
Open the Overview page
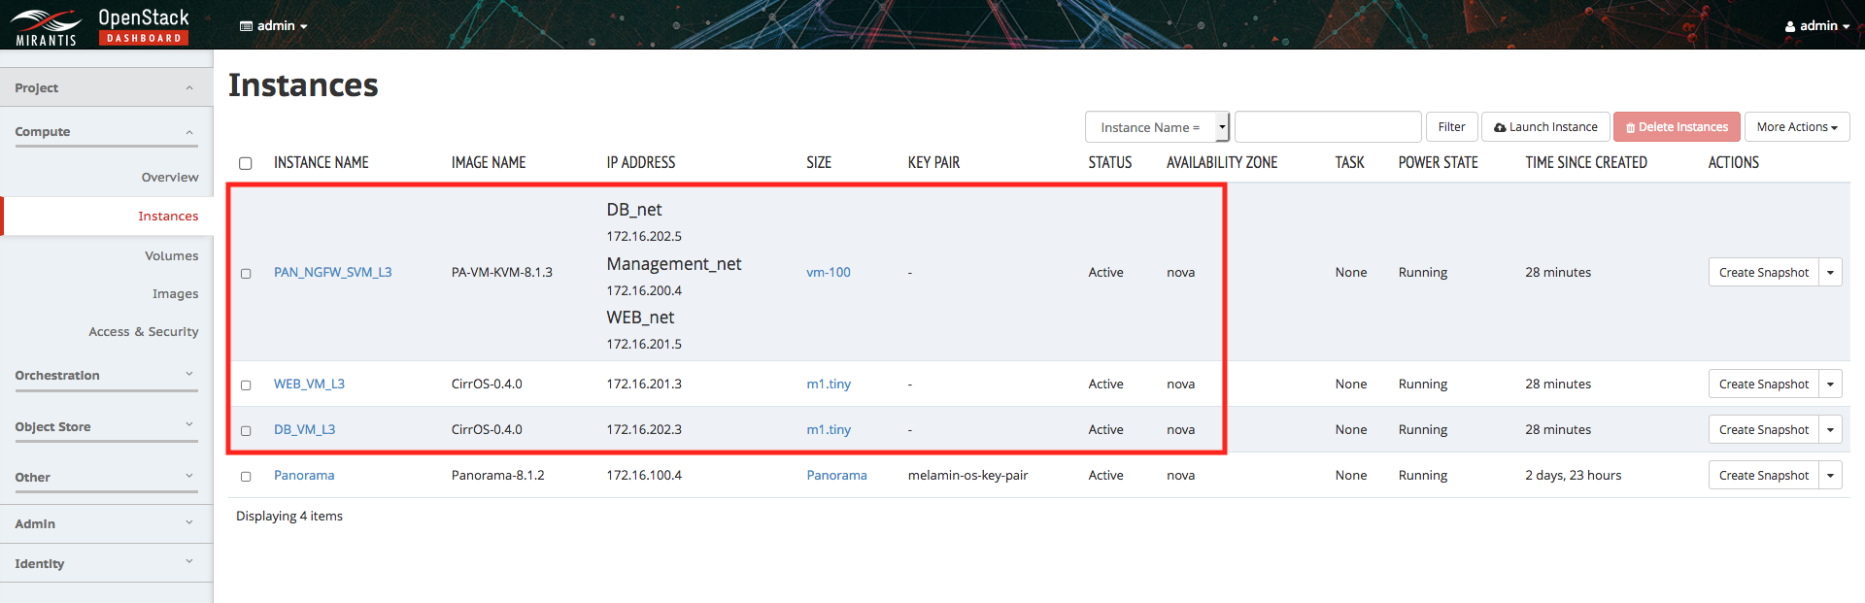(x=170, y=178)
